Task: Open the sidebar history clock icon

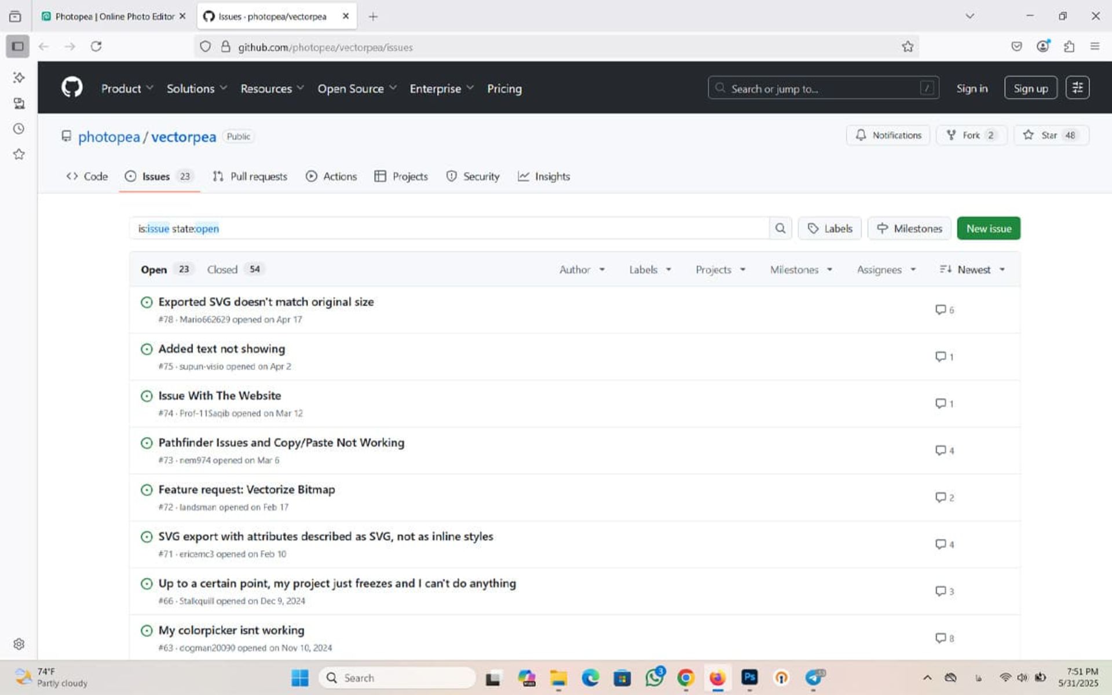Action: pos(19,129)
